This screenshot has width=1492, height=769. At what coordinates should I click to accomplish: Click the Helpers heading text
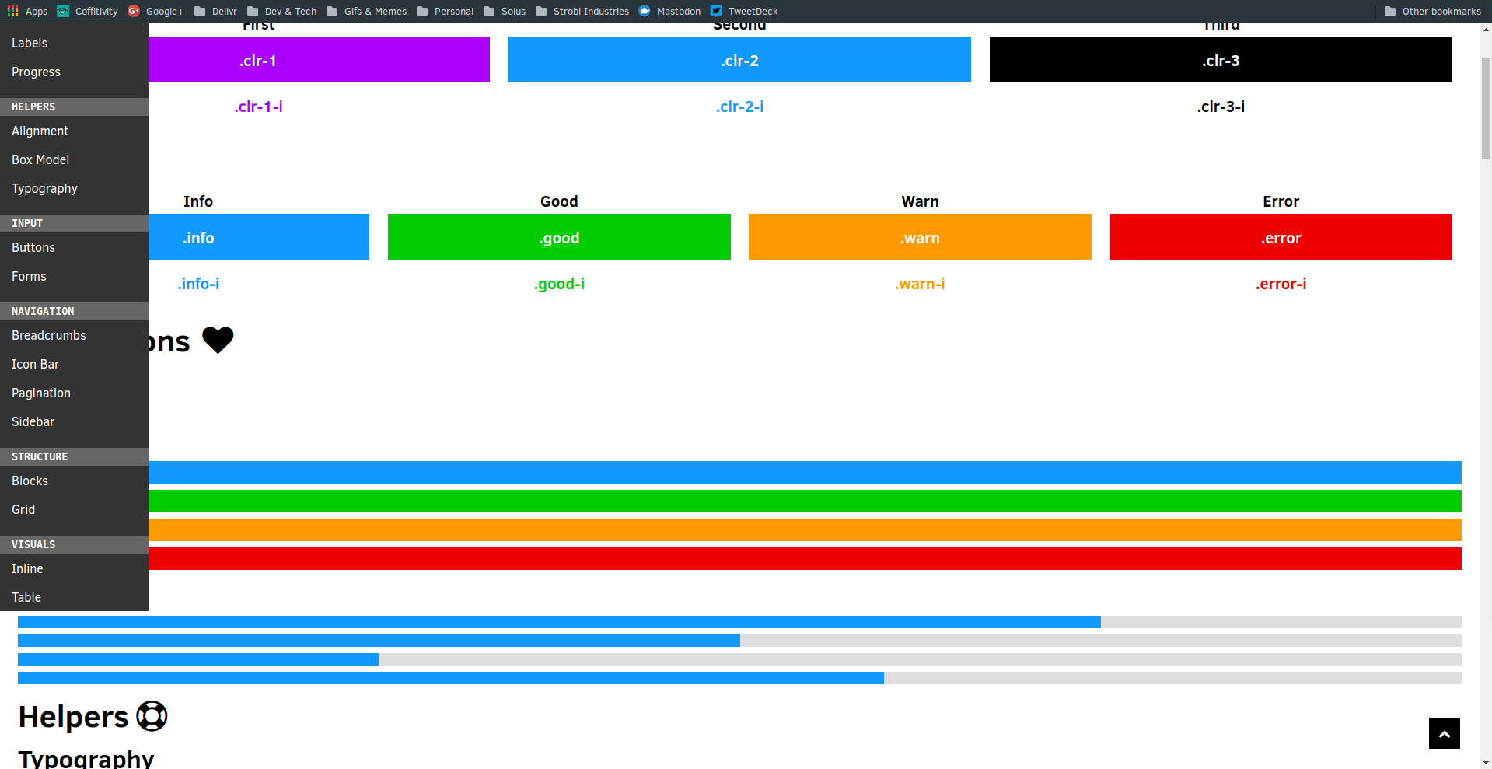click(x=73, y=717)
